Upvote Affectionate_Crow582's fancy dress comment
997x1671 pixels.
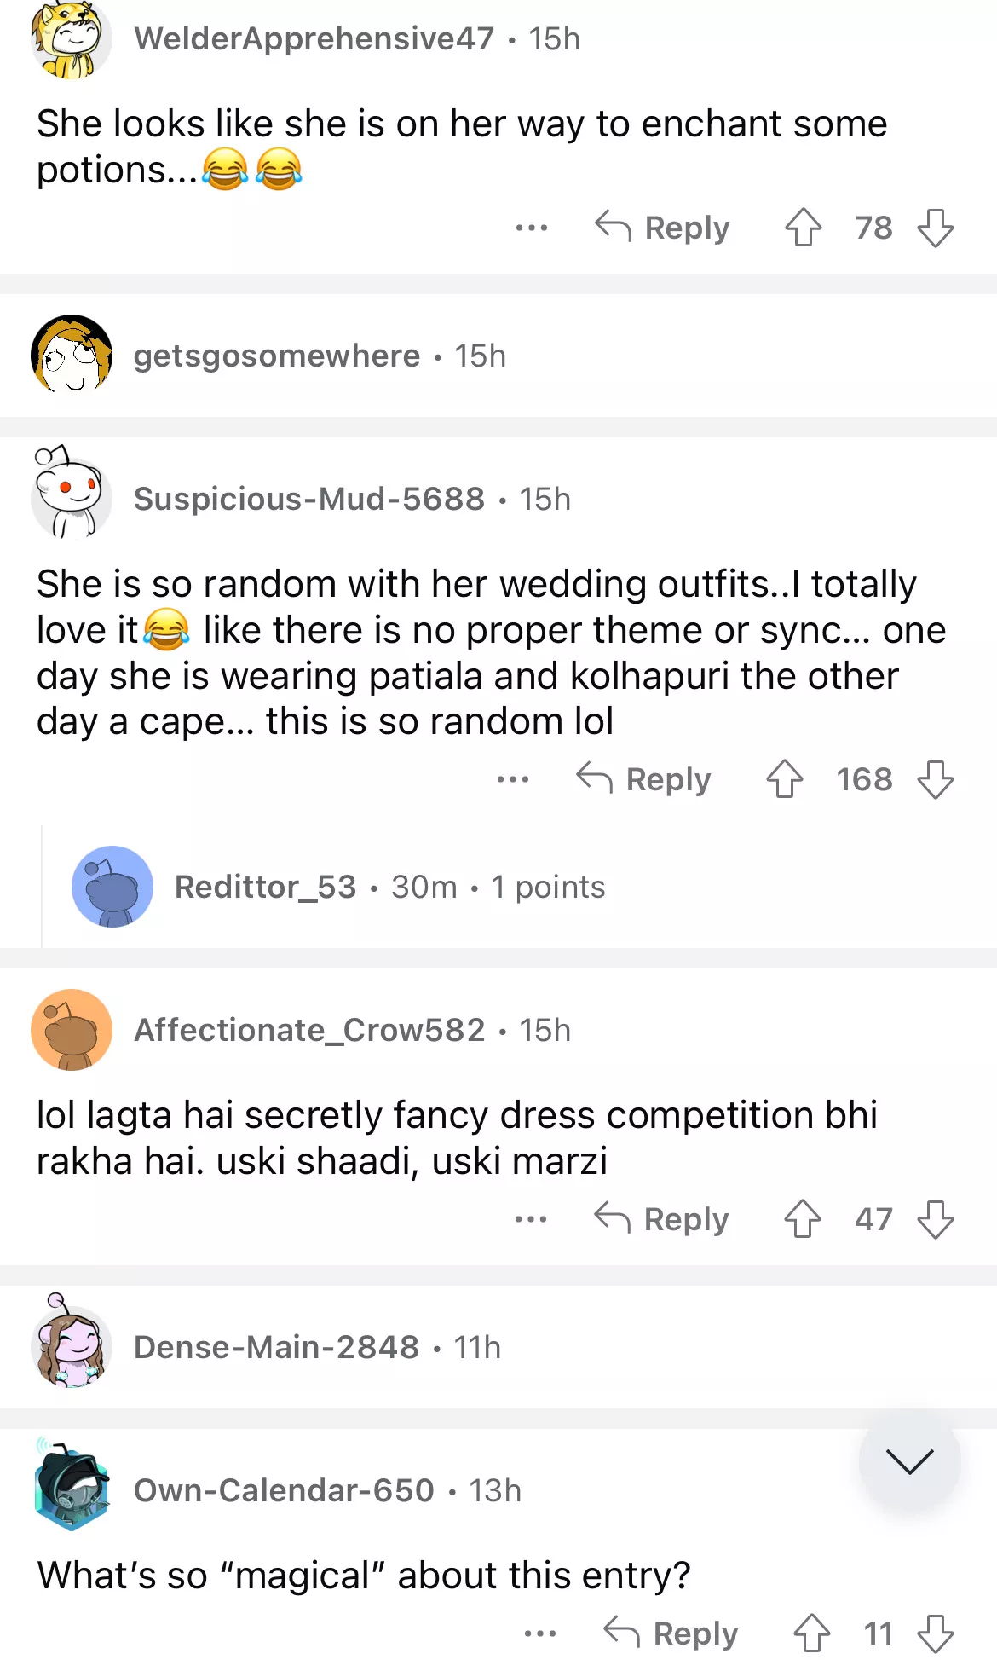click(802, 1219)
